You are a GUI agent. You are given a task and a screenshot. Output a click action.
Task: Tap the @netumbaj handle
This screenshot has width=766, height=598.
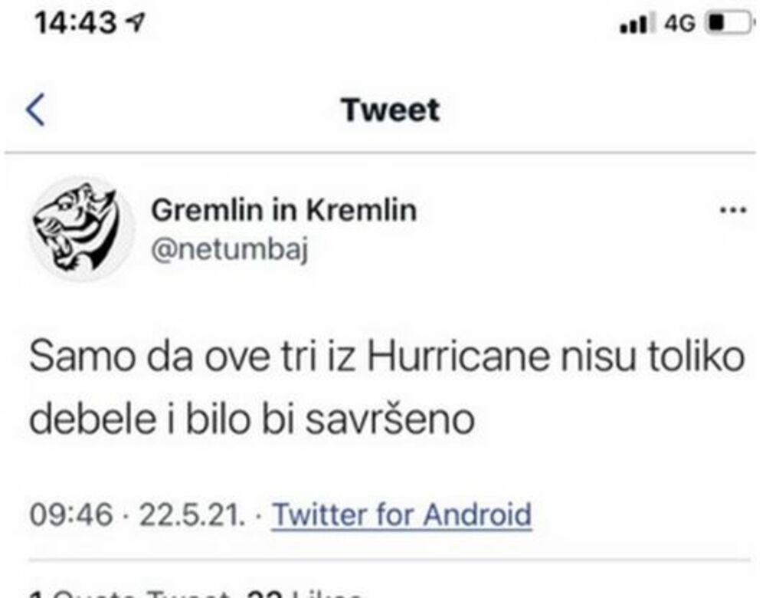coord(230,250)
